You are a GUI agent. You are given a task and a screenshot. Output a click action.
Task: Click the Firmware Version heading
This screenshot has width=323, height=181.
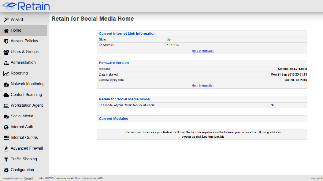(114, 63)
